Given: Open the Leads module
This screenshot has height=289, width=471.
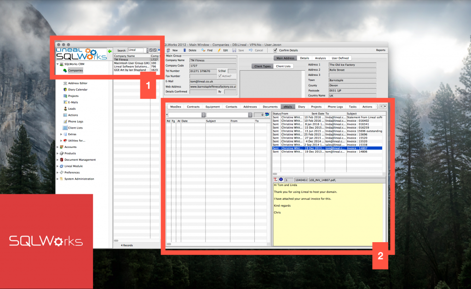Looking at the screenshot, I should tap(73, 108).
